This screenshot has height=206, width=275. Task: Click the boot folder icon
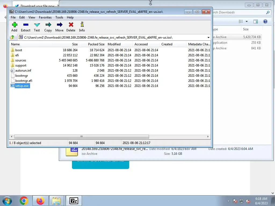coord(12,50)
